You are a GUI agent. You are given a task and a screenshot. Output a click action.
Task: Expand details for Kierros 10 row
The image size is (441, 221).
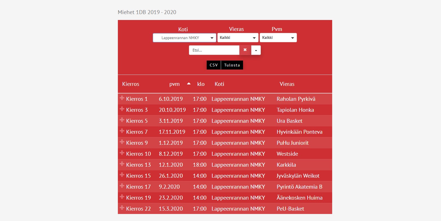[122, 153]
